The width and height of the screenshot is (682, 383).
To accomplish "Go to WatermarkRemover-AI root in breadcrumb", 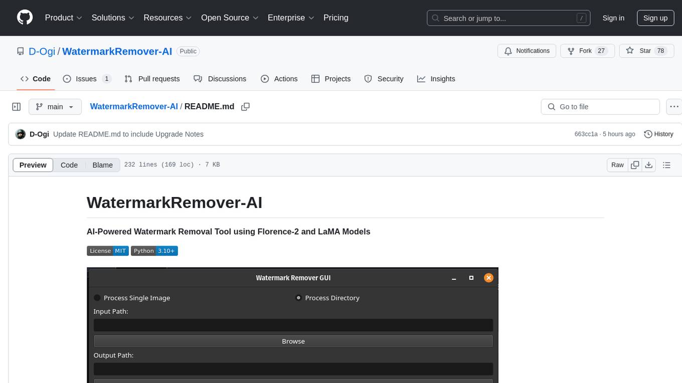I will (134, 106).
